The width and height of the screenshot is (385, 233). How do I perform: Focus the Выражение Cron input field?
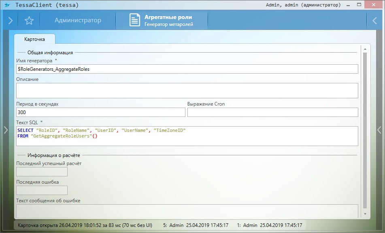272,112
